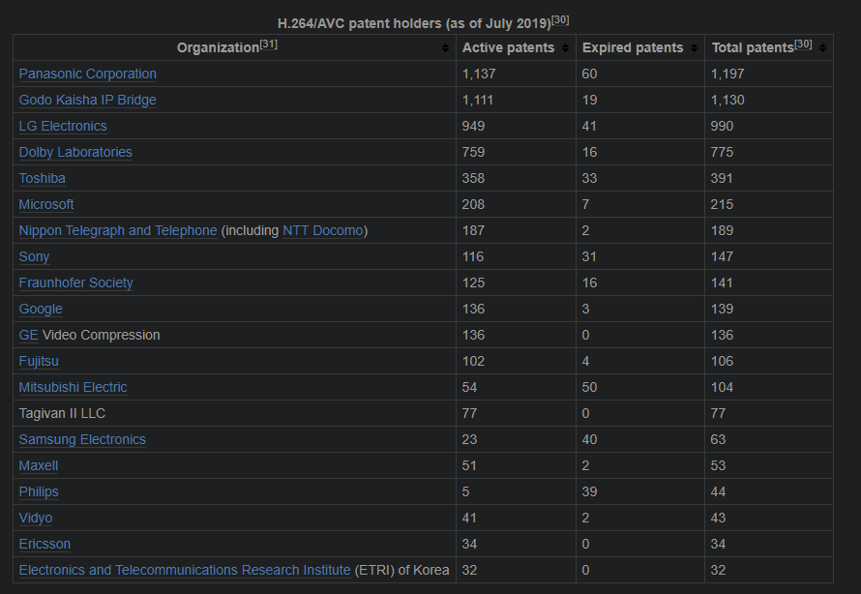Select Samsung expired patents value 40
Viewport: 861px width, 594px height.
point(590,440)
